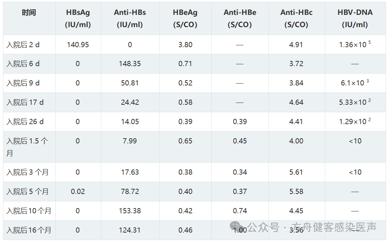This screenshot has height=243, width=389.
Task: Click the 140.95 HBsAg value
Action: tap(78, 45)
